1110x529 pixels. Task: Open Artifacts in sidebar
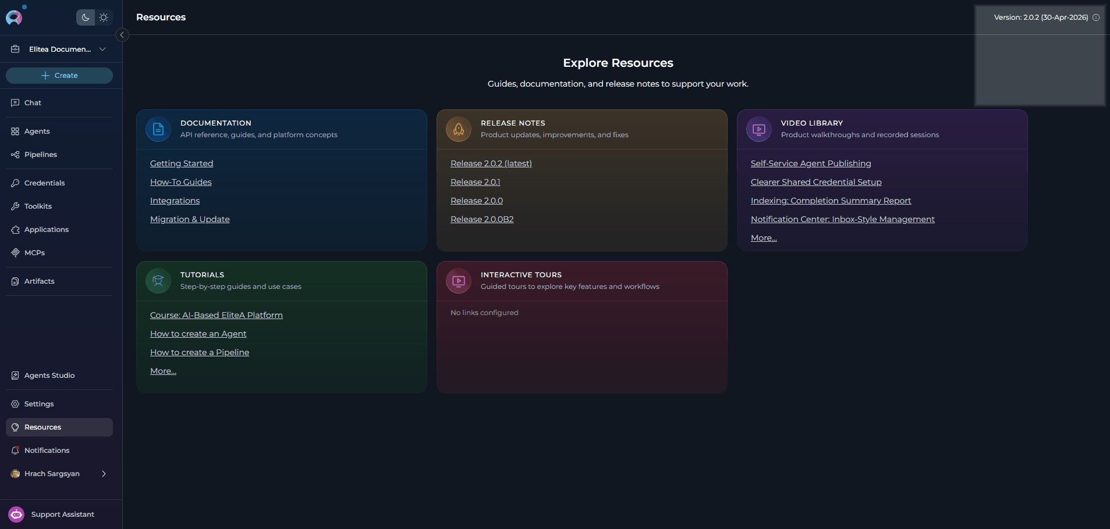point(39,281)
